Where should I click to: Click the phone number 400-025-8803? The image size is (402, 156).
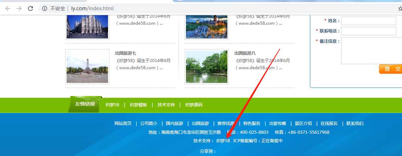click(x=254, y=132)
